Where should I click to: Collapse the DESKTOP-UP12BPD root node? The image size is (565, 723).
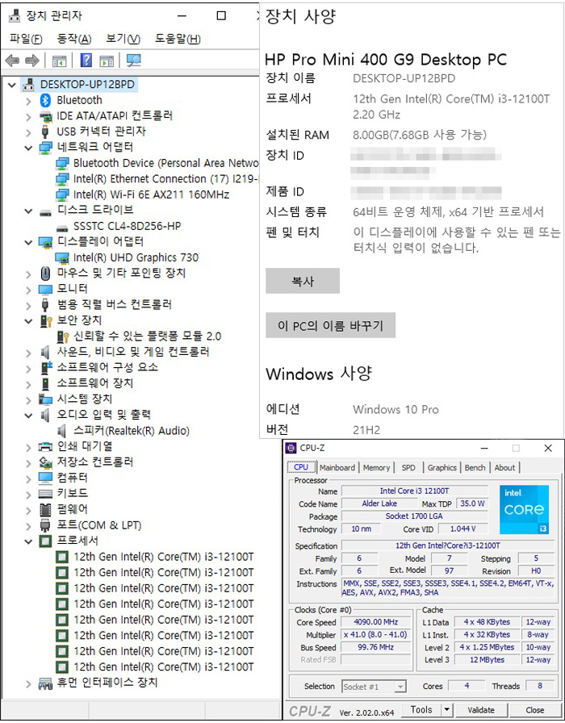pyautogui.click(x=12, y=85)
